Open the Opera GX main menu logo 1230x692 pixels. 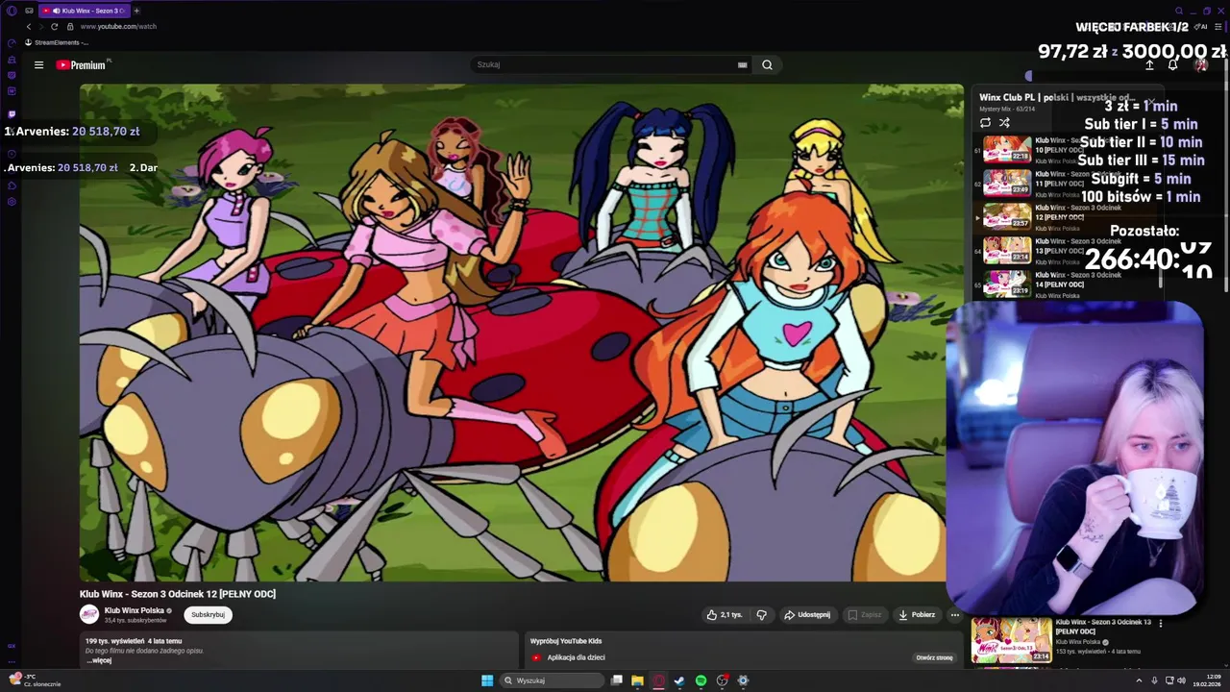click(12, 11)
